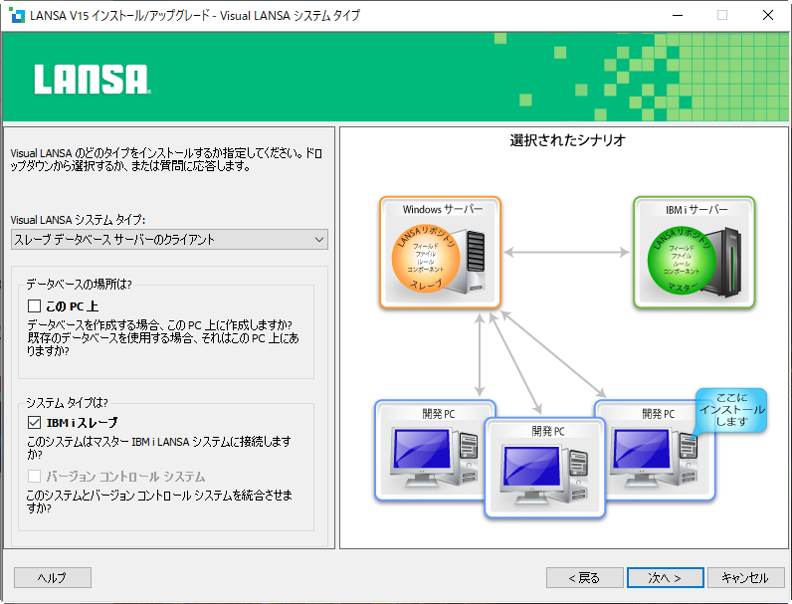Click the 選択されたシナリオ heading
Screen dimensions: 792x604
568,140
